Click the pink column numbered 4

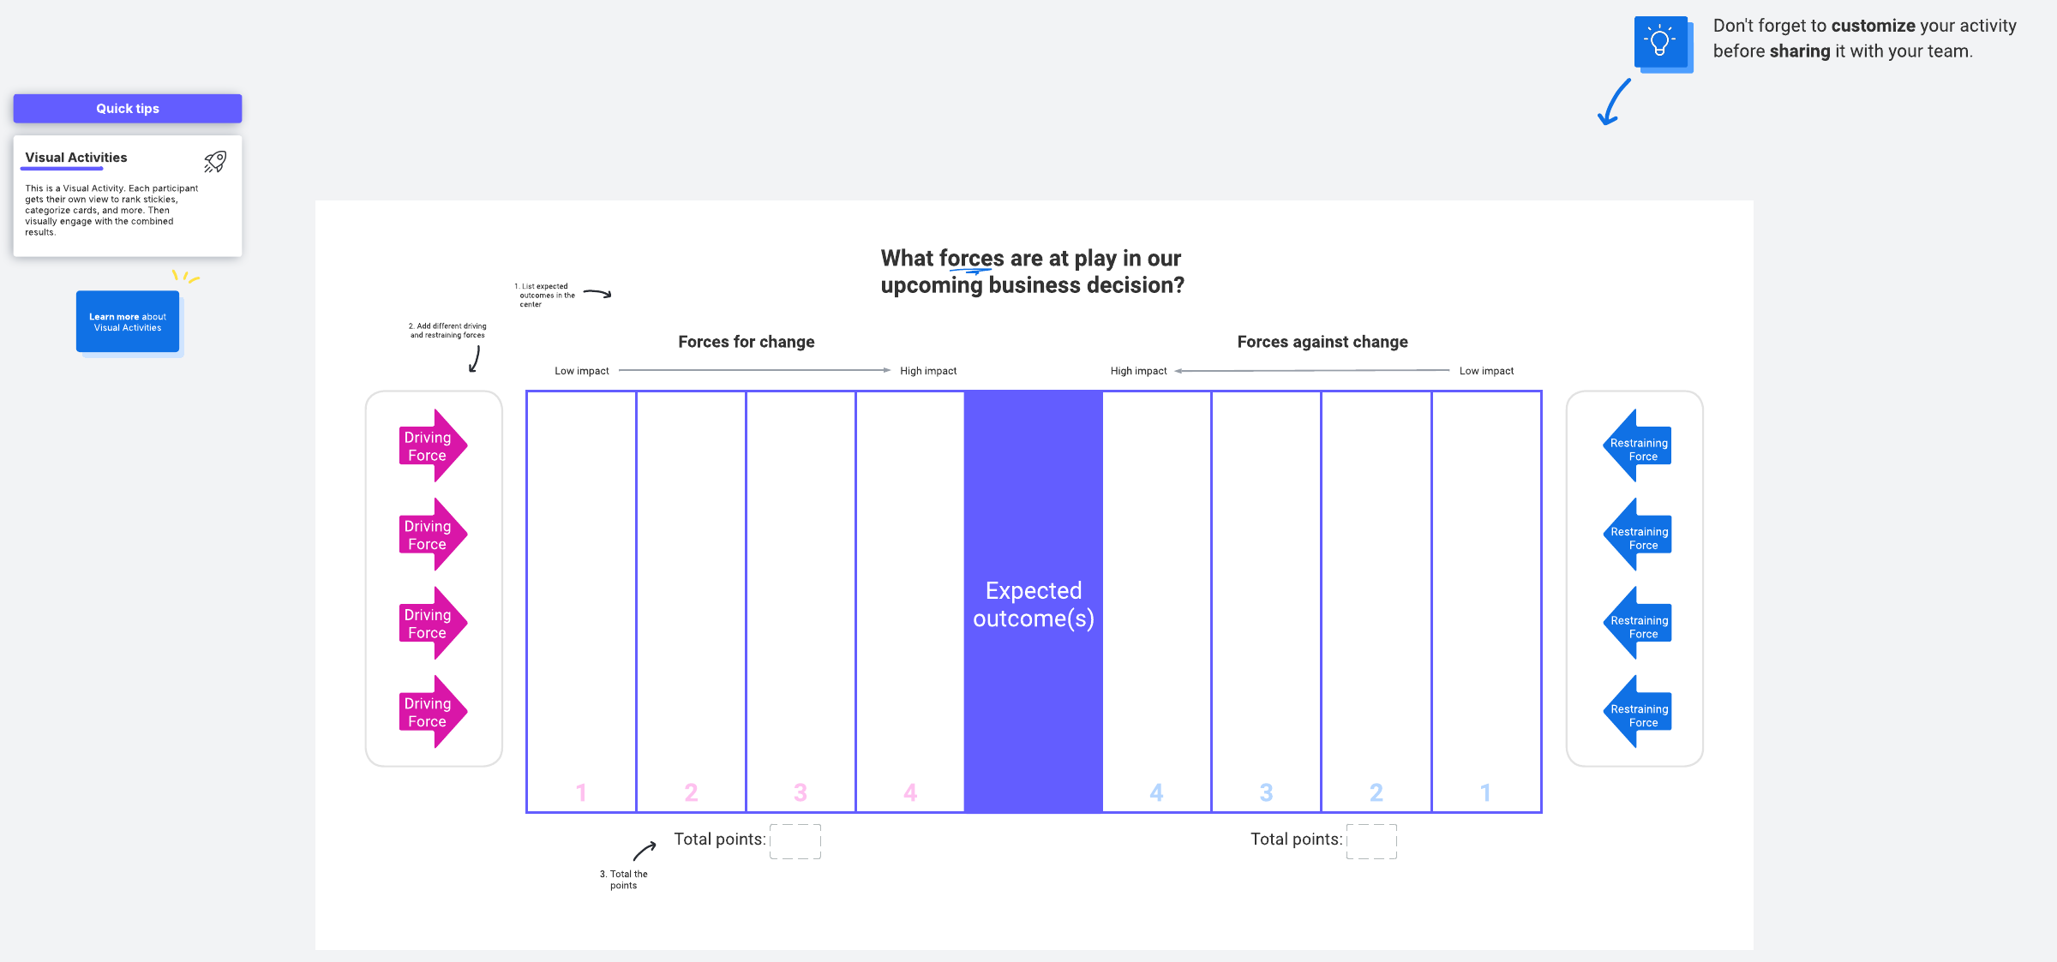tap(910, 601)
